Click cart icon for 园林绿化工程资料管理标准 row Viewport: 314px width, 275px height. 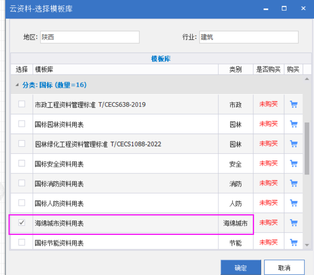point(294,144)
